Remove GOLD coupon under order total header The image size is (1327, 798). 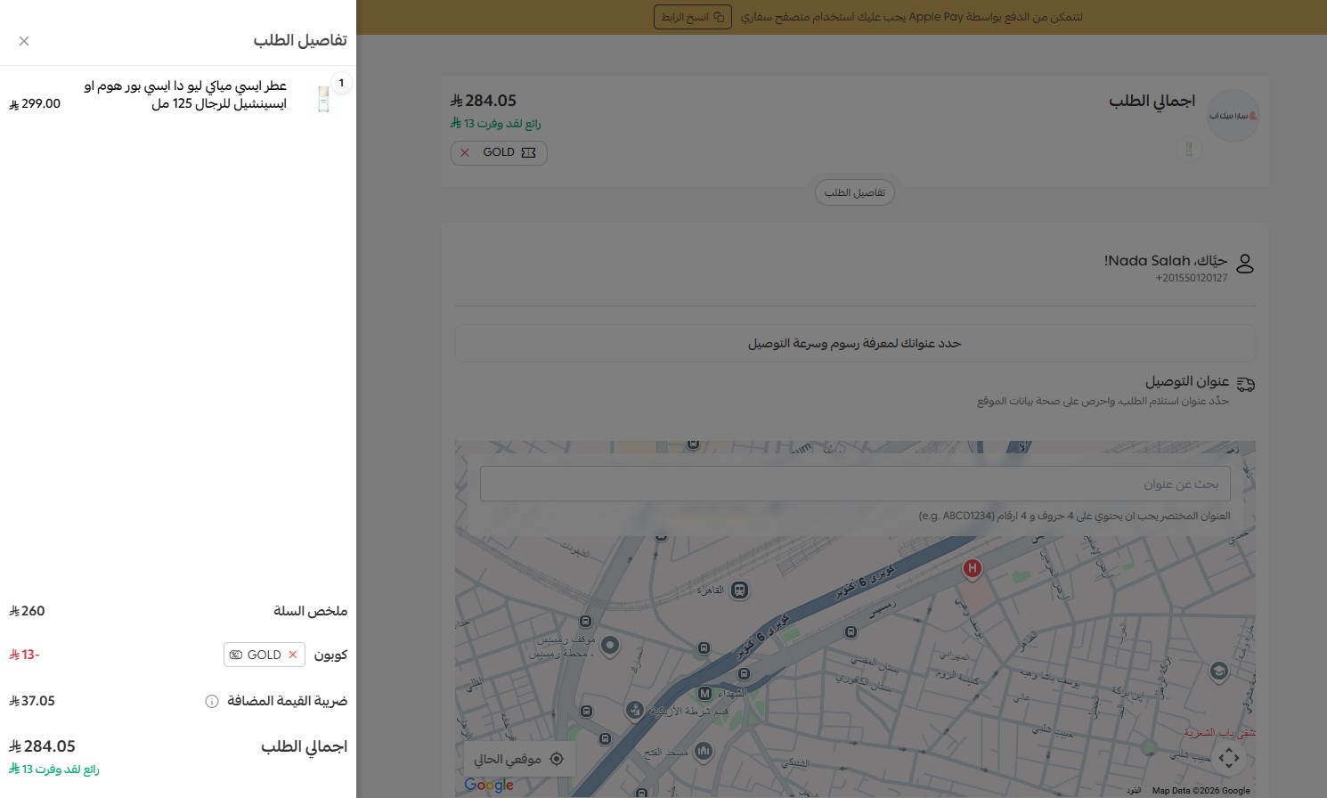(465, 152)
